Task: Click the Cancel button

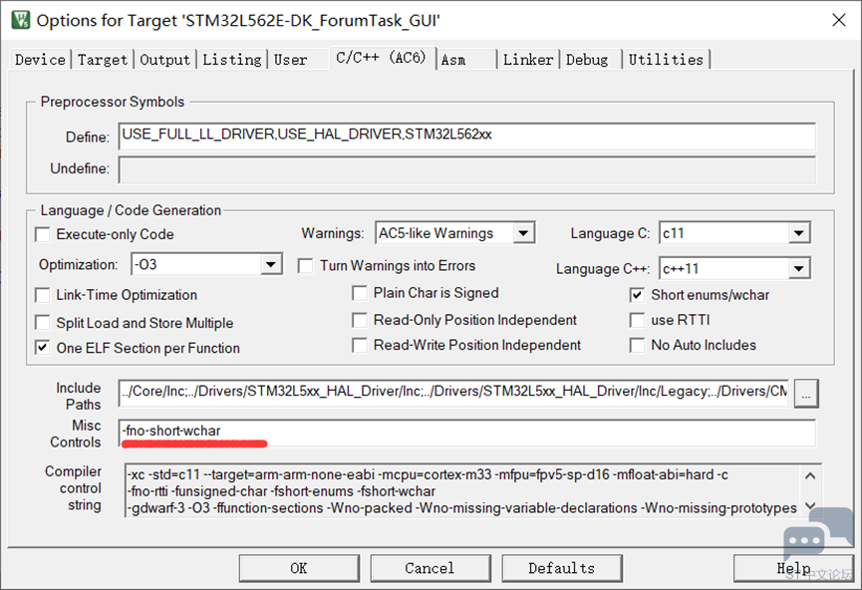Action: 430,568
